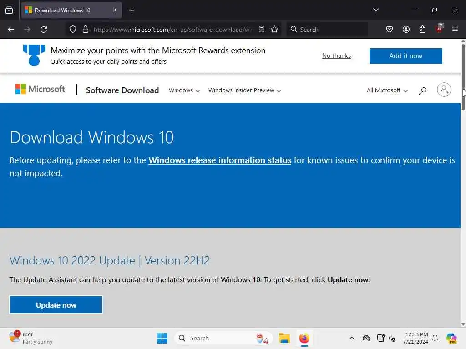This screenshot has height=349, width=466.
Task: Open the uBlock extension icon with badge
Action: coord(439,29)
